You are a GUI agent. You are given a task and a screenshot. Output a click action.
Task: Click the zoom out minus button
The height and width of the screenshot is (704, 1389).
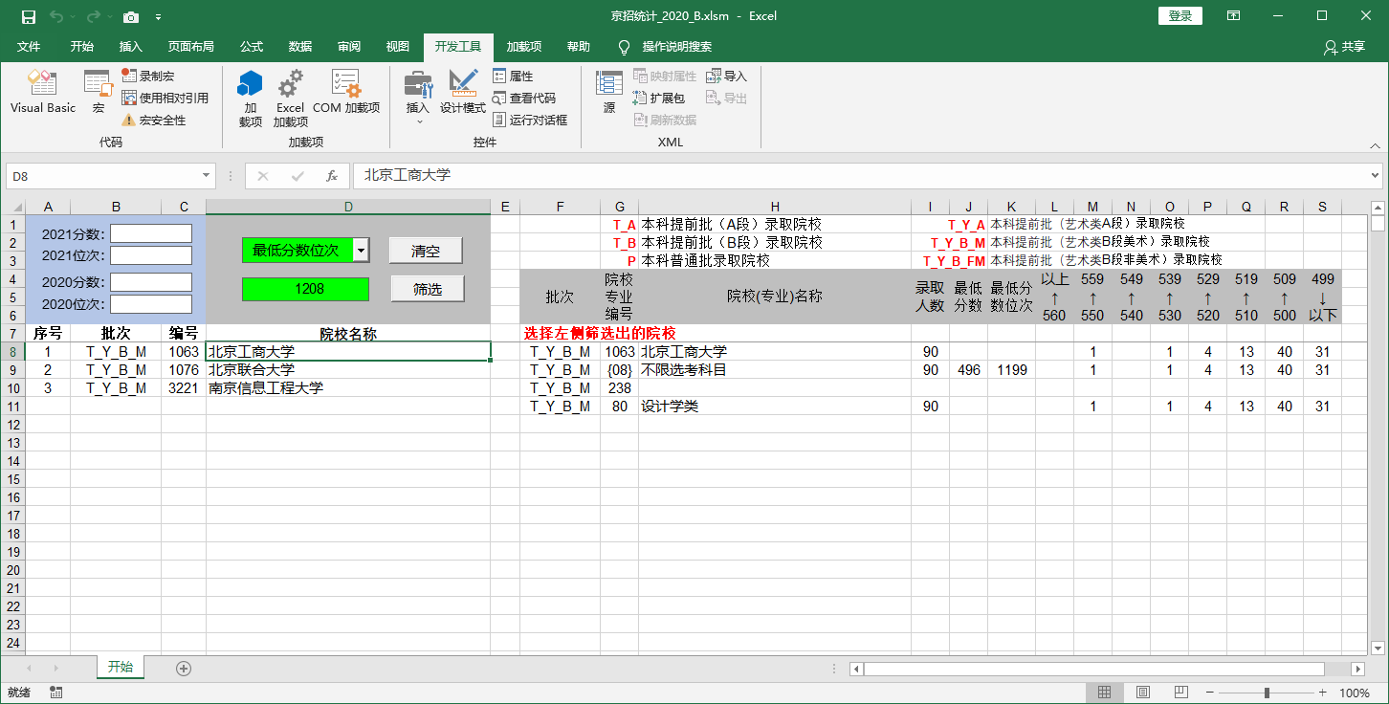click(x=1210, y=693)
